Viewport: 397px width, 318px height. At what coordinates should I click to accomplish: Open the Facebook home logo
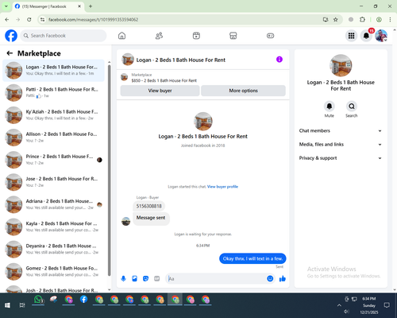(11, 36)
